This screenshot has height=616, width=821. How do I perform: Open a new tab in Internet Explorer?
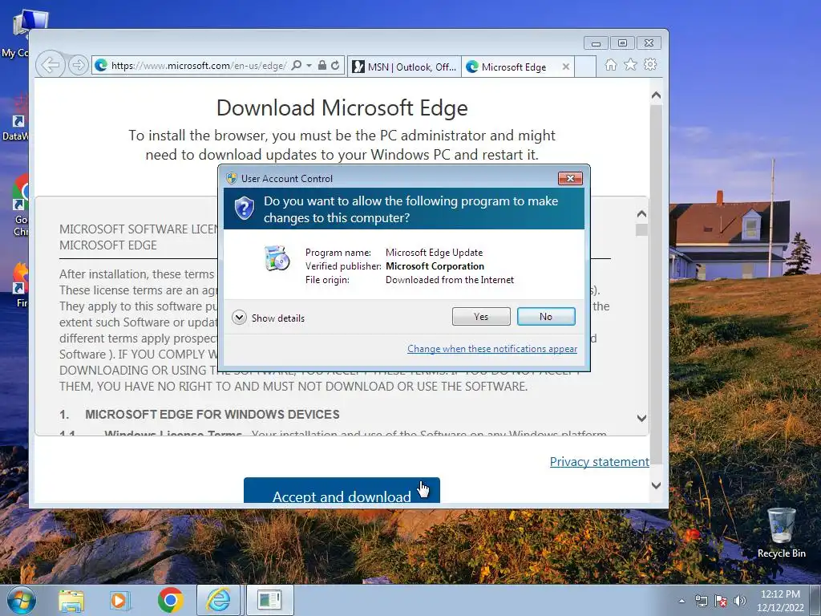[584, 67]
